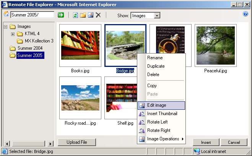
Task: Select Insert Thumbnail menu entry
Action: [161, 114]
